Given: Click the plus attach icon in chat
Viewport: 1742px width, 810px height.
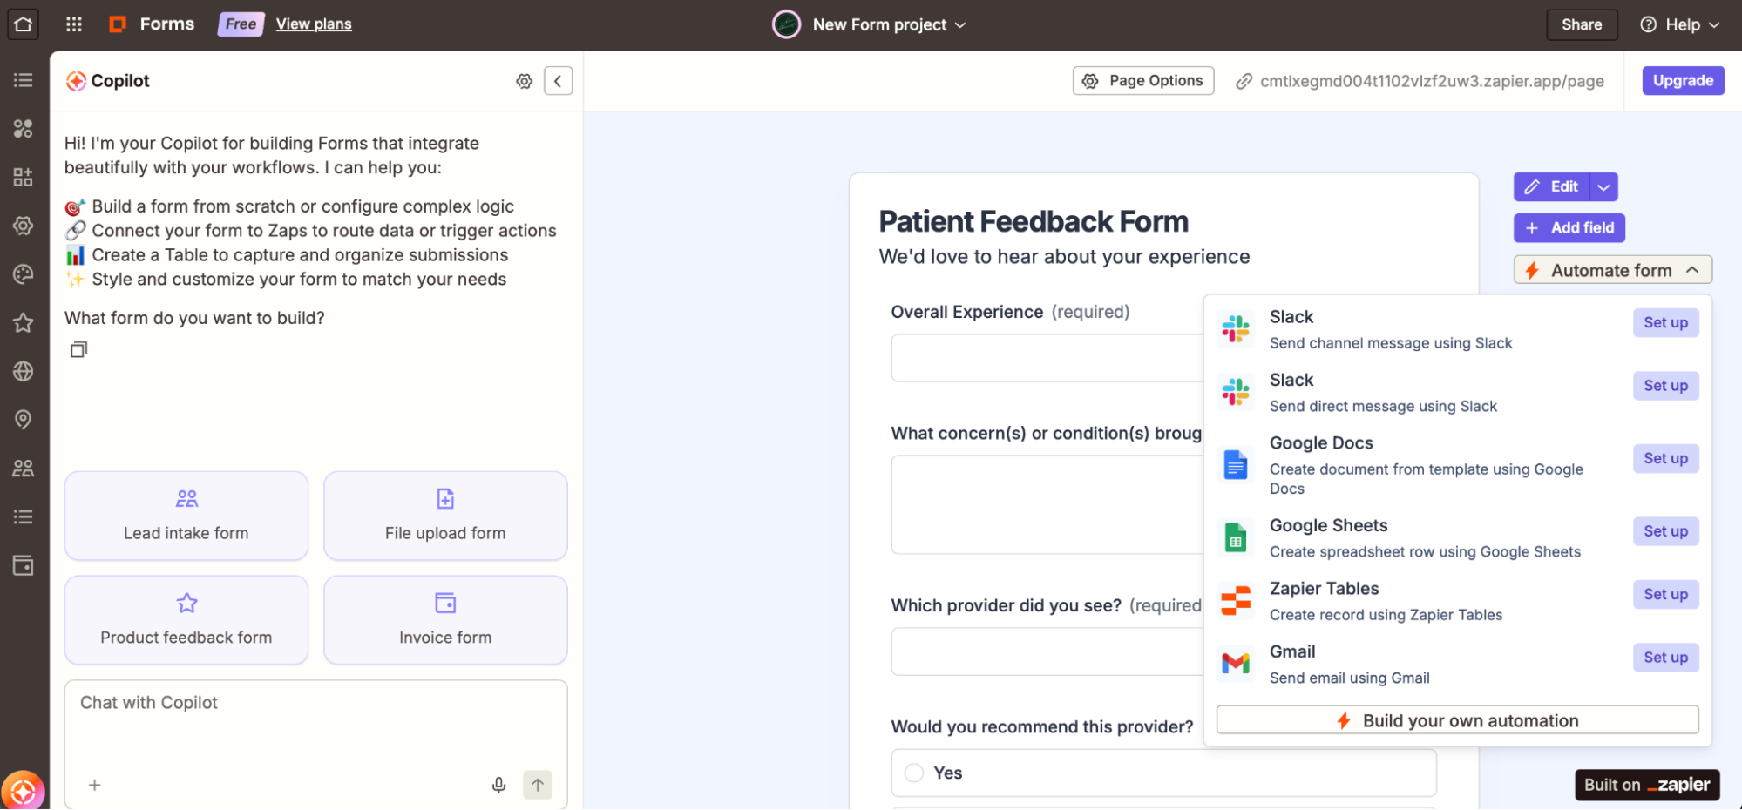Looking at the screenshot, I should click(95, 785).
